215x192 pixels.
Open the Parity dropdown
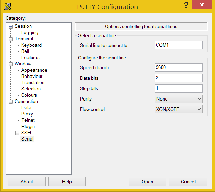click(179, 99)
